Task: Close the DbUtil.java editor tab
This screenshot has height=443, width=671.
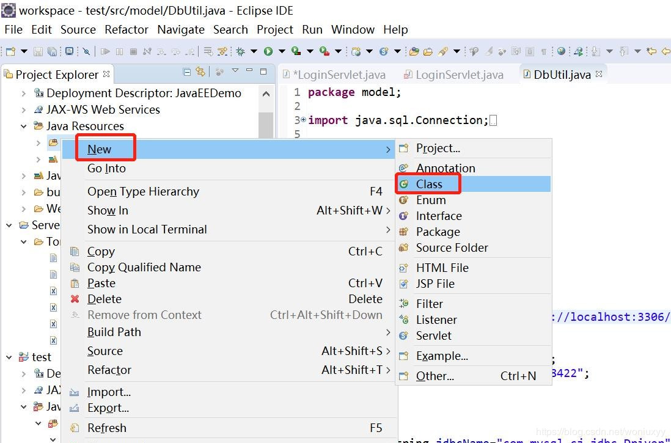Action: pos(599,74)
